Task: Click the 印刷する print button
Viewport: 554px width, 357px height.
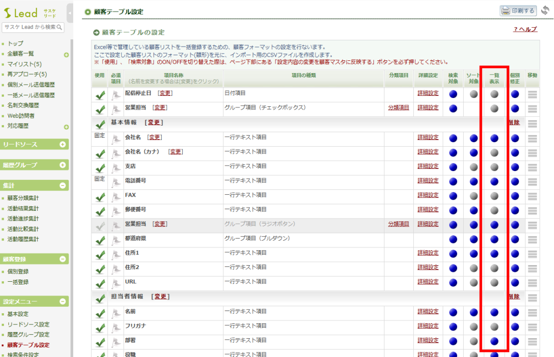Action: click(x=518, y=11)
